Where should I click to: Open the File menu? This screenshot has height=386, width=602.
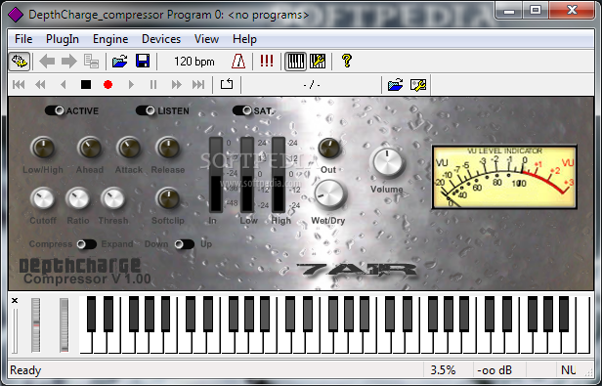23,39
